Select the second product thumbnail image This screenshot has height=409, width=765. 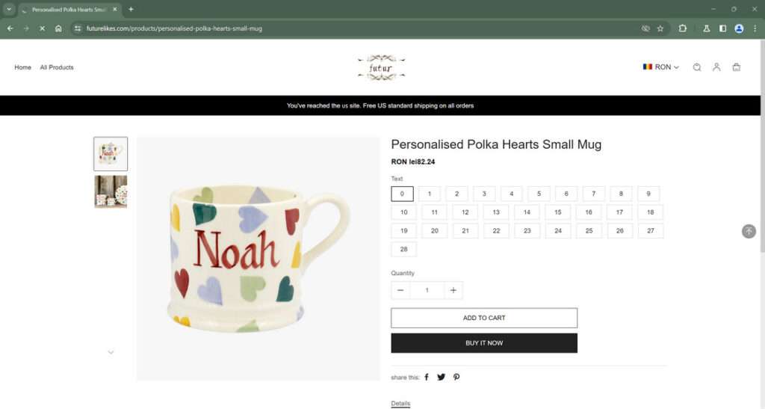pos(111,191)
